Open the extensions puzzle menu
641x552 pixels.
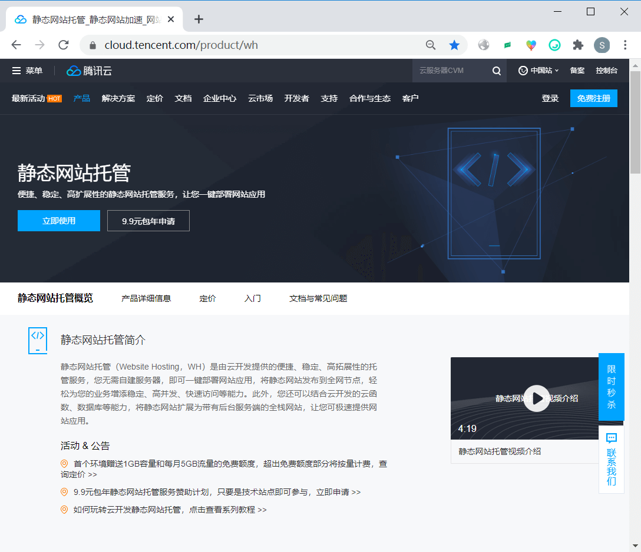coord(578,45)
